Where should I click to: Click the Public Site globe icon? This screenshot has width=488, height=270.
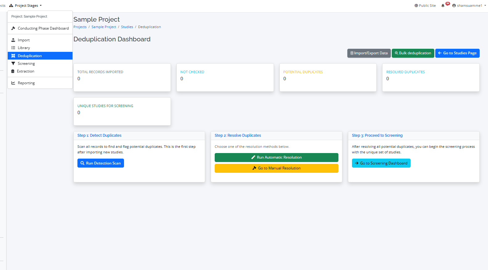click(x=416, y=6)
